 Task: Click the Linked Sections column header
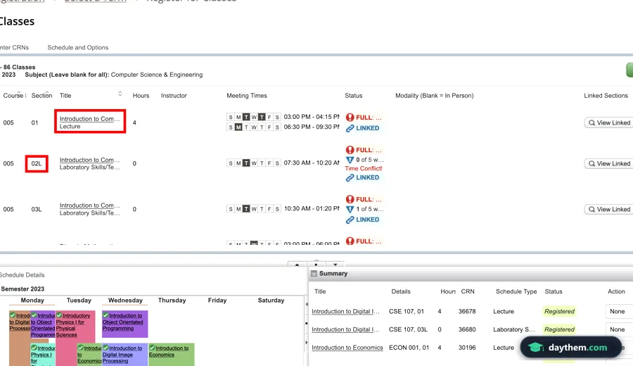(606, 95)
